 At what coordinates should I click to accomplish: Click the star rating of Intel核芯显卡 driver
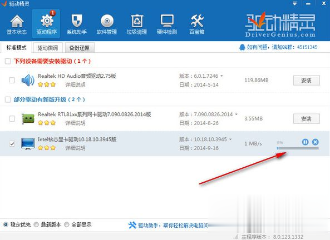click(47, 148)
